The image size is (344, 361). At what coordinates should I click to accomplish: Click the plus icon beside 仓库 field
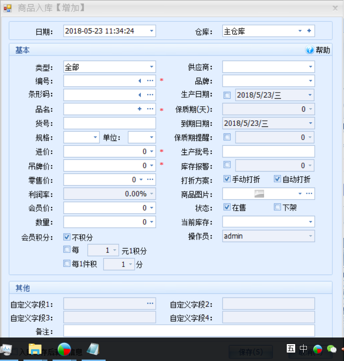click(x=309, y=31)
